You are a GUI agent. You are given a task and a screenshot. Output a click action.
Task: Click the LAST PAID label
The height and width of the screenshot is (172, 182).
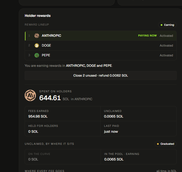point(111,126)
